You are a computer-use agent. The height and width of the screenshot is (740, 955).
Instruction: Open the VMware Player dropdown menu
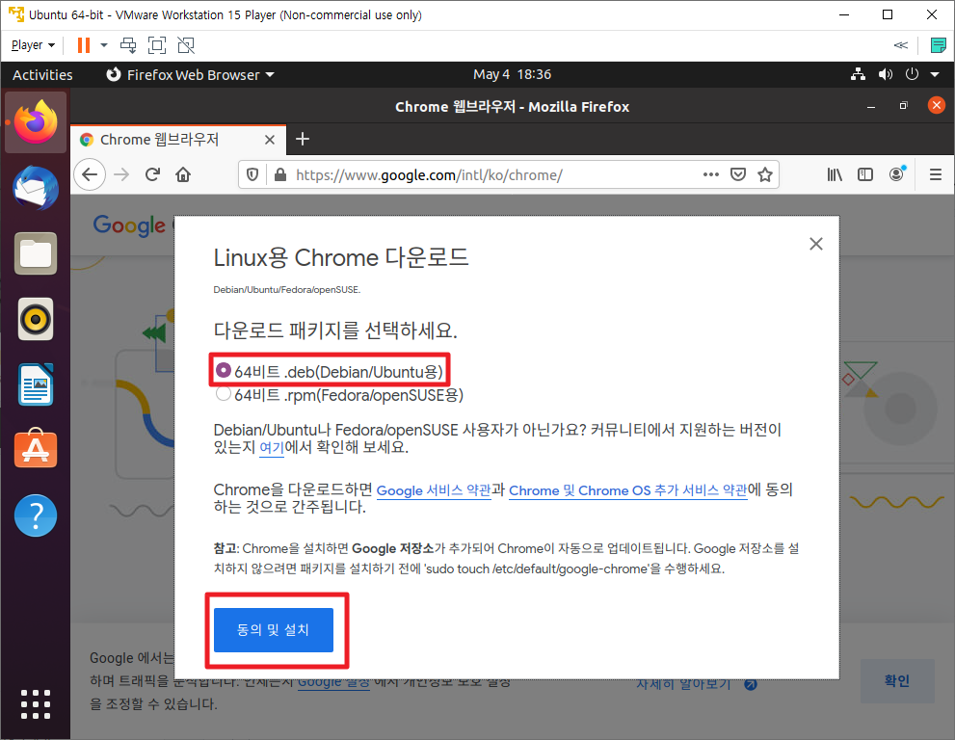tap(33, 45)
